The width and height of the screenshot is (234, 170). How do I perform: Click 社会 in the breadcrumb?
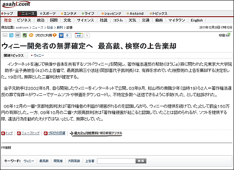[50, 27]
